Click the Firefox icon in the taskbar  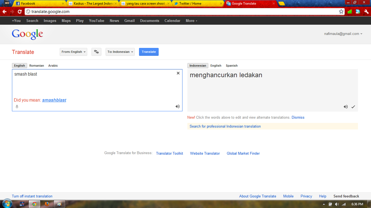[x=47, y=204]
